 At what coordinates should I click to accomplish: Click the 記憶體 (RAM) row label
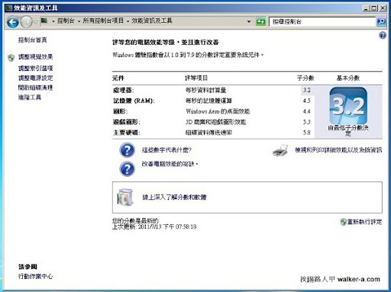pos(134,101)
